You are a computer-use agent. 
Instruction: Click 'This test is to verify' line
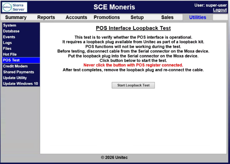[x=133, y=37]
